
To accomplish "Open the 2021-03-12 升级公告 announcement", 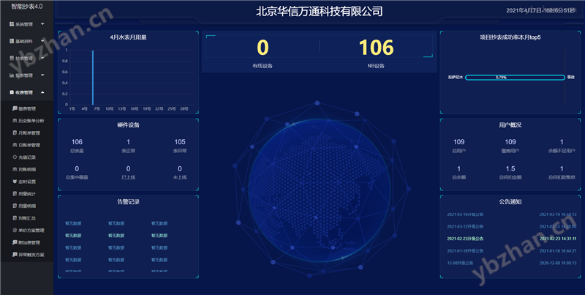I will click(465, 227).
